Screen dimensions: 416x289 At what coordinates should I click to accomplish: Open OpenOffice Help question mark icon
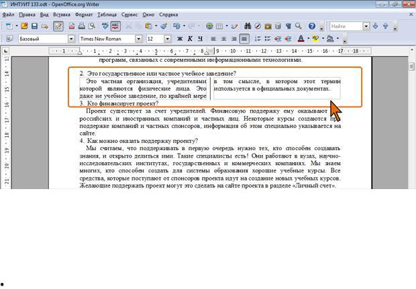[x=312, y=26]
